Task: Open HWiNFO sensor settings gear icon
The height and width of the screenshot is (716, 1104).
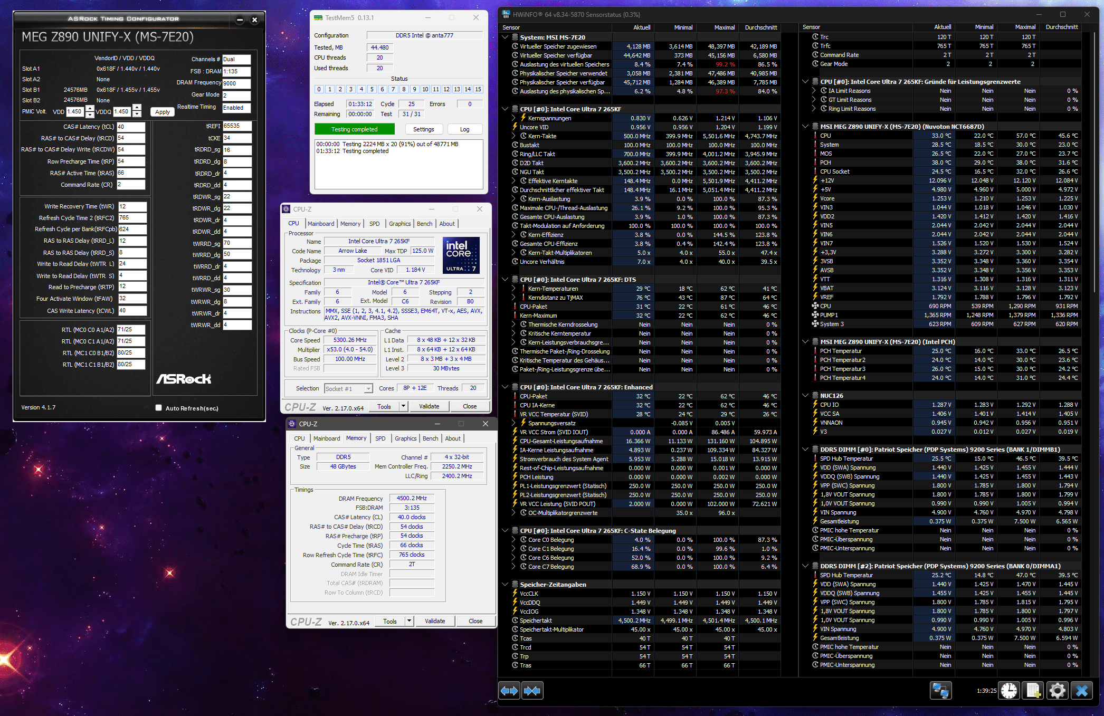Action: click(x=1057, y=691)
